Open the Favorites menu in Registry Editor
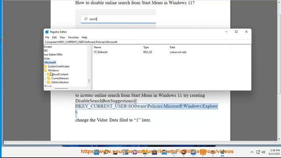Image resolution: width=281 pixels, height=158 pixels. [x=73, y=37]
